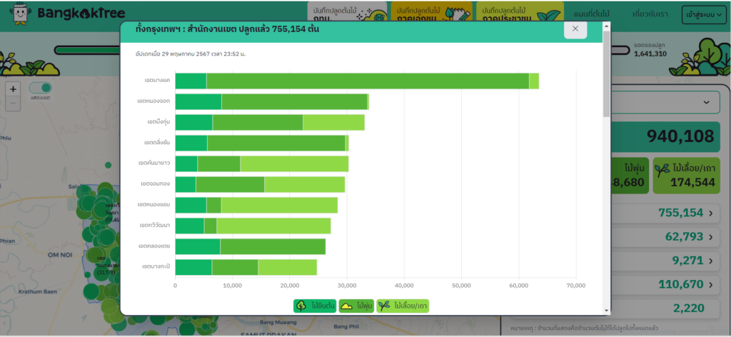This screenshot has width=731, height=337.
Task: Click the เขตบางแค ไม้พุ่ม bar segment
Action: 368,81
